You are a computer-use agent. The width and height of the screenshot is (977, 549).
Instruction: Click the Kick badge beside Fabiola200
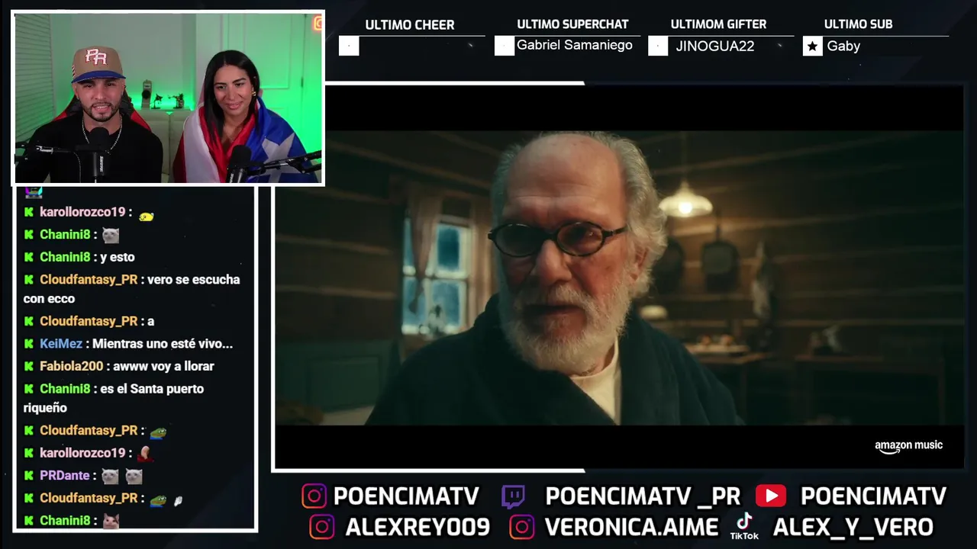pyautogui.click(x=29, y=367)
